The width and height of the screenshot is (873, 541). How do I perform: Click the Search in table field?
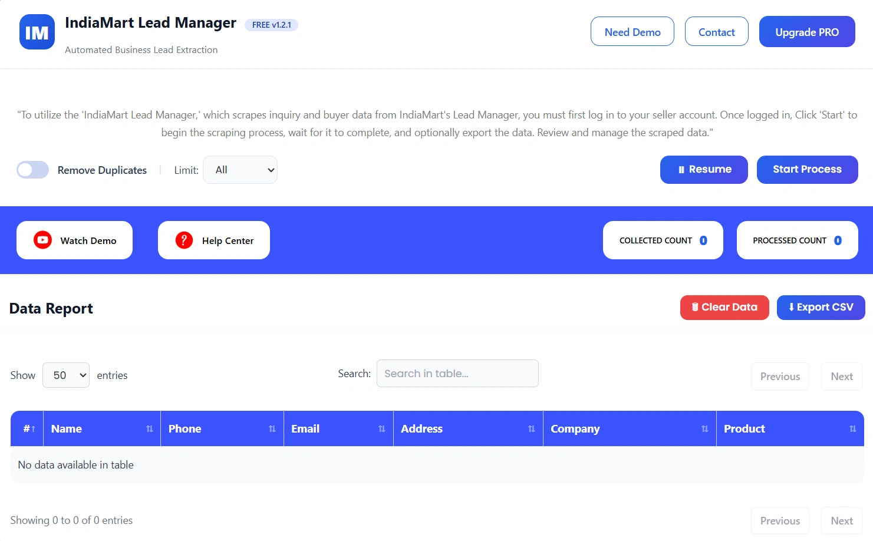[x=457, y=374]
